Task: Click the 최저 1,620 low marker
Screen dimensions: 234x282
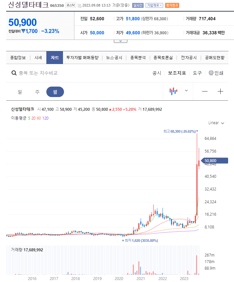Action: pos(140,241)
